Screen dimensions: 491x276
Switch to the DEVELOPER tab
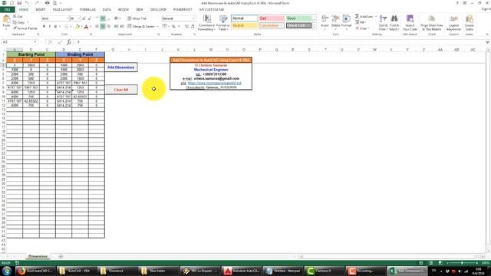coord(158,9)
